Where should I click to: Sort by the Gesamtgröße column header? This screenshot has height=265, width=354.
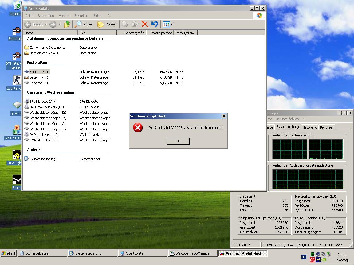click(132, 33)
